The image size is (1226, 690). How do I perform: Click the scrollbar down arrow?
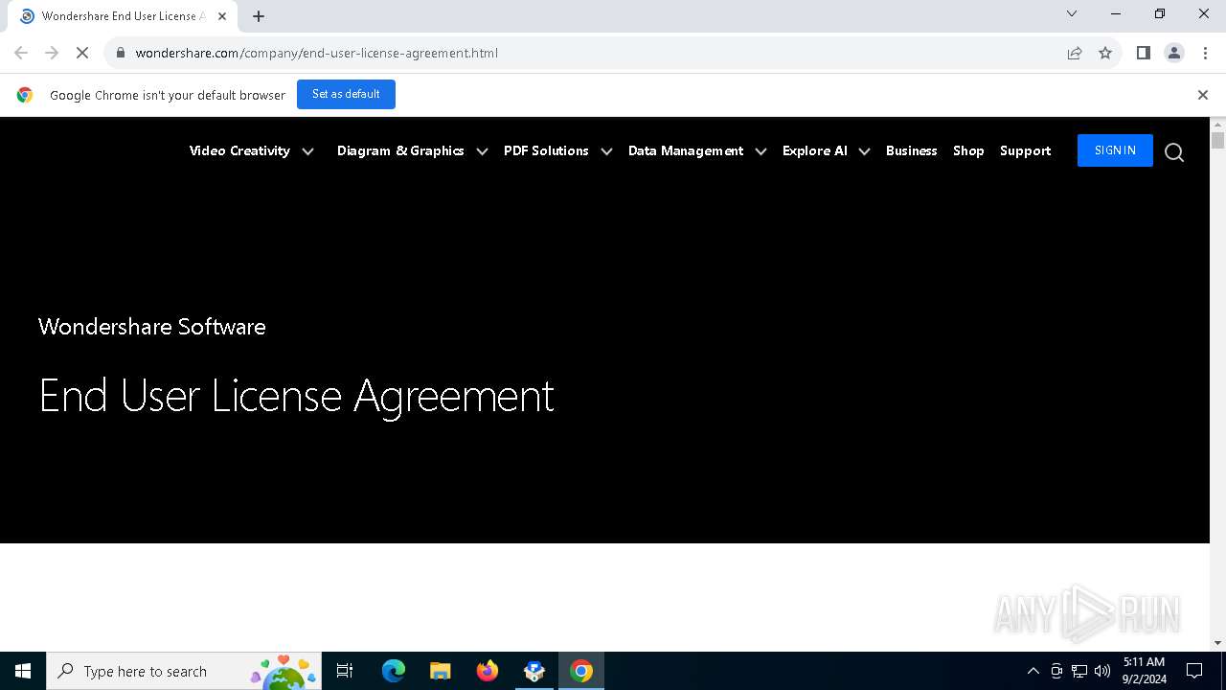(1218, 643)
